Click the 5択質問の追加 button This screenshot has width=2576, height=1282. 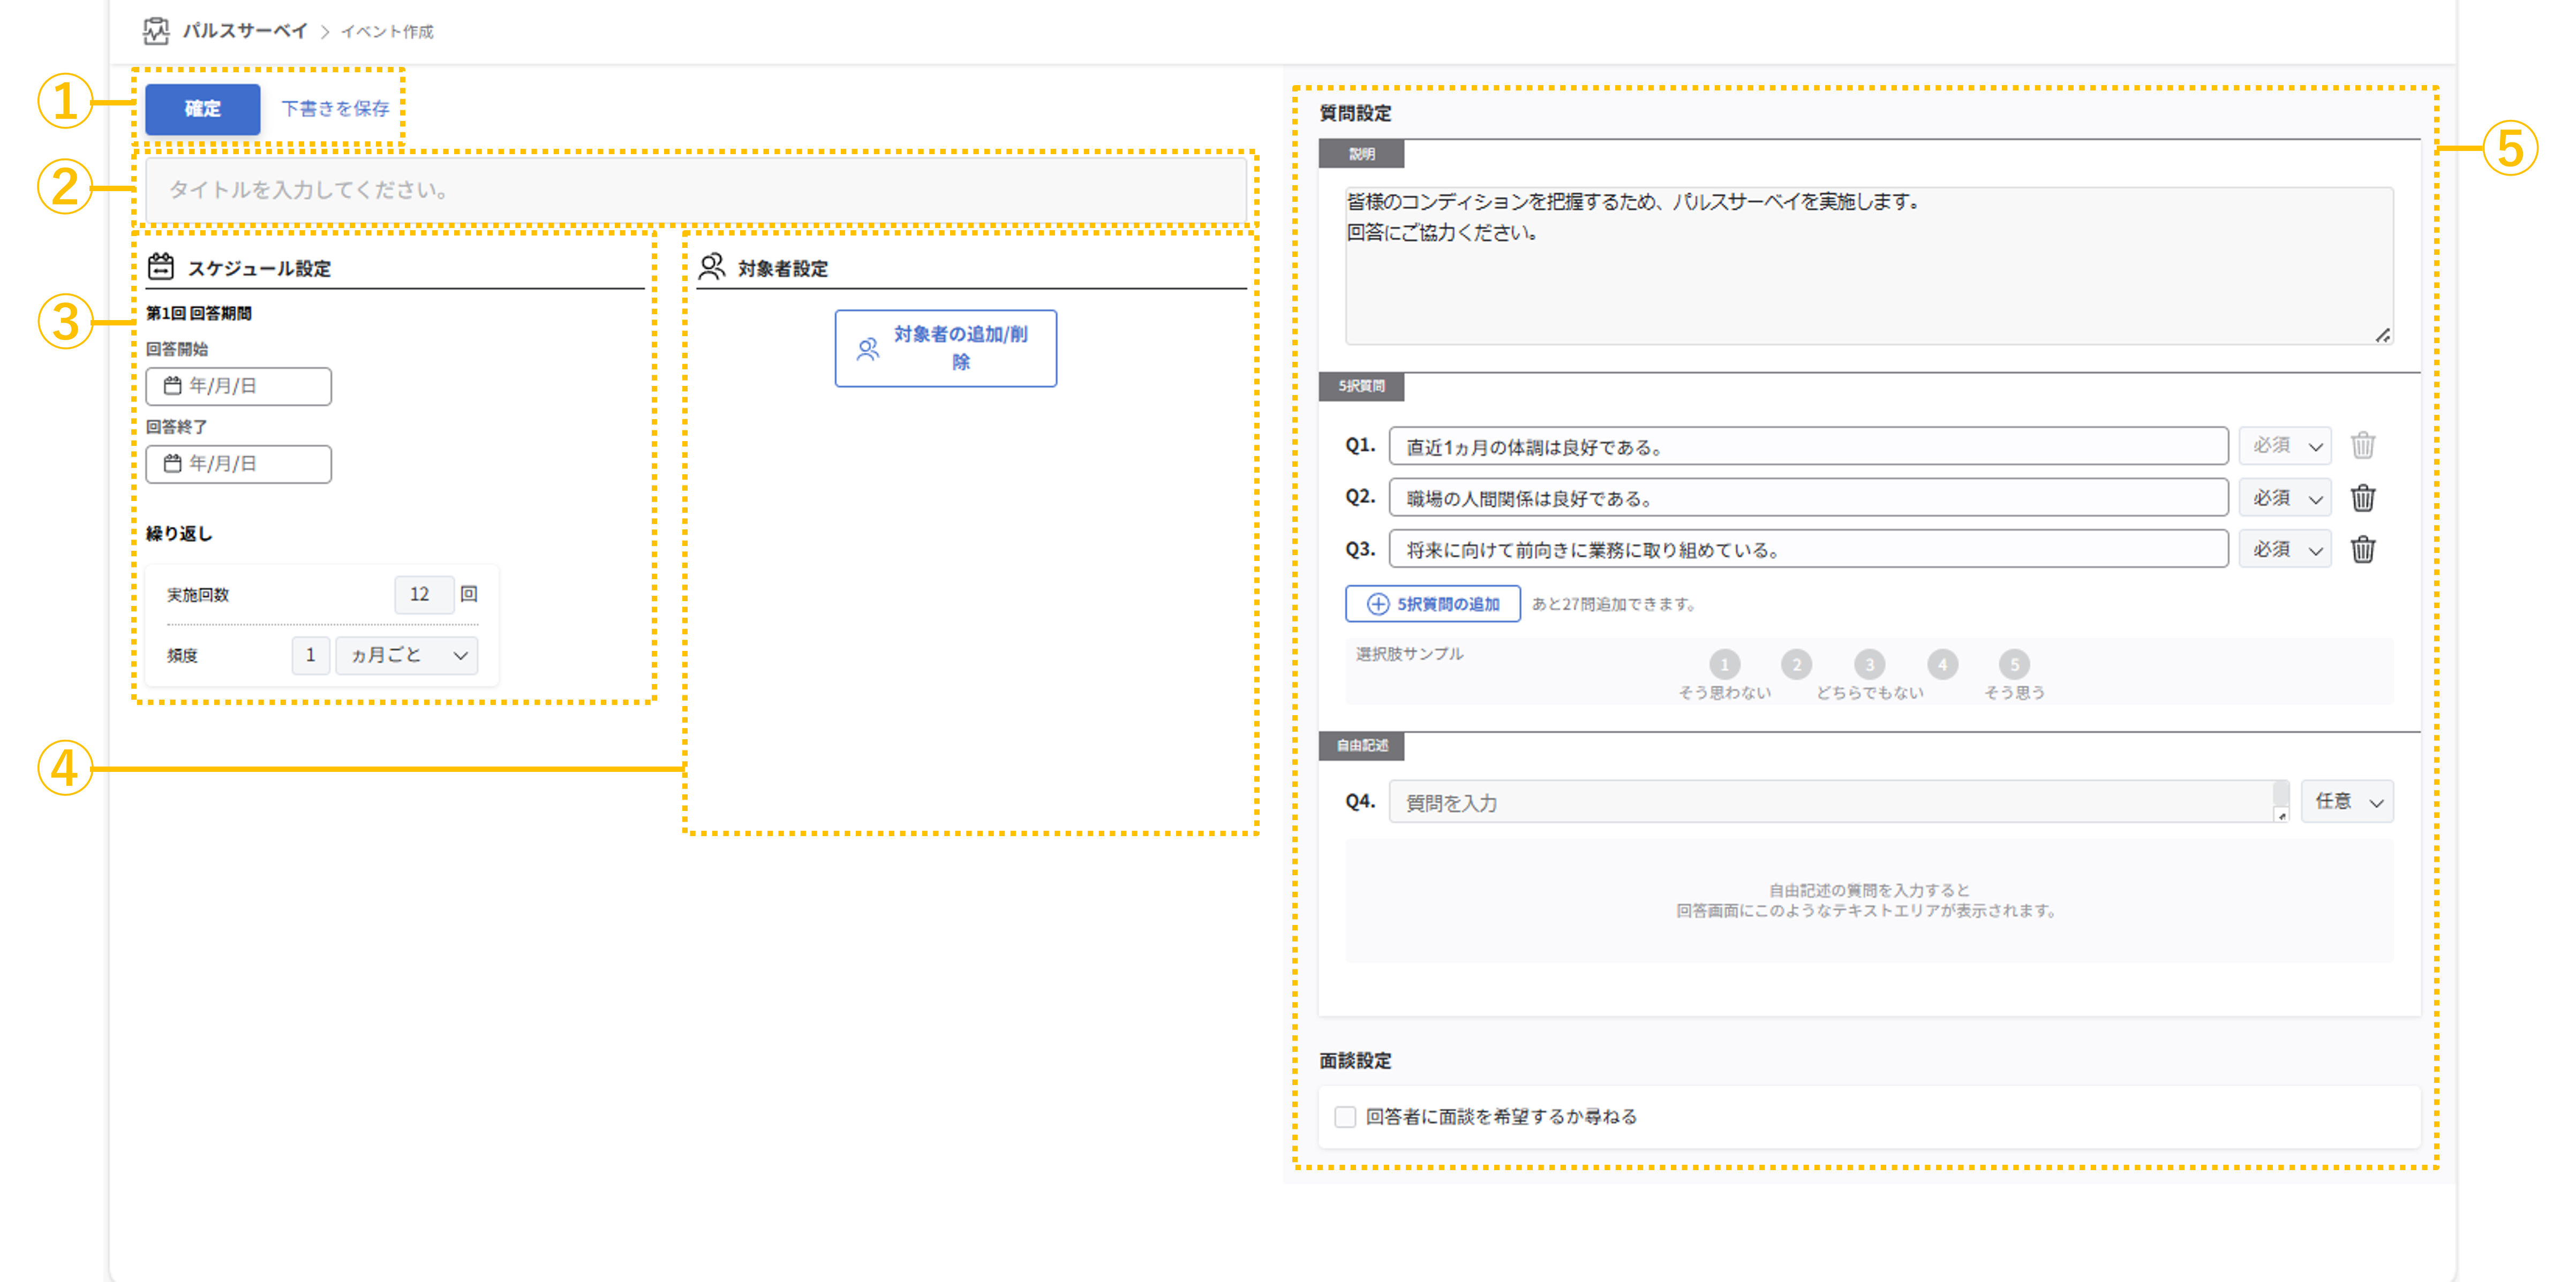[1432, 604]
